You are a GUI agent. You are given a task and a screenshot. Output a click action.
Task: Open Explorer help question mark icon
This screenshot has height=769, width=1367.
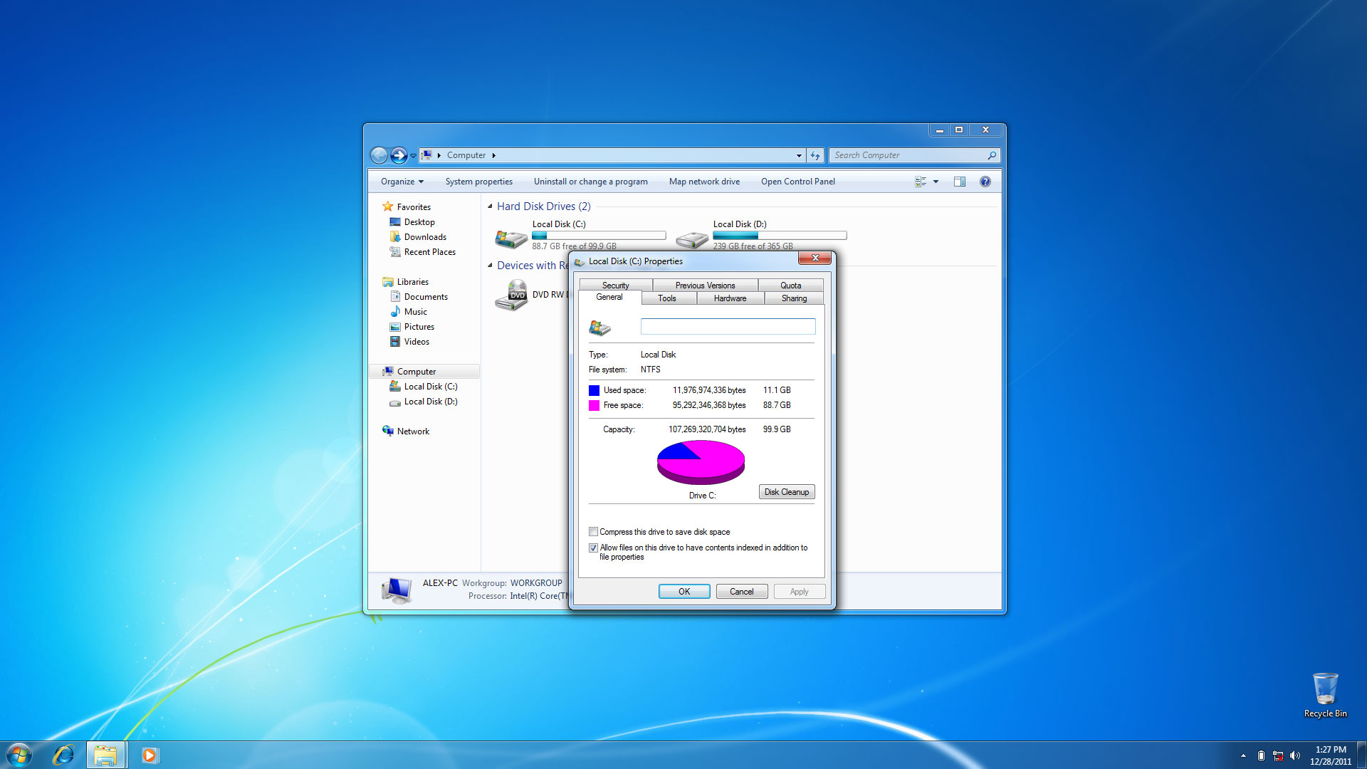(985, 182)
